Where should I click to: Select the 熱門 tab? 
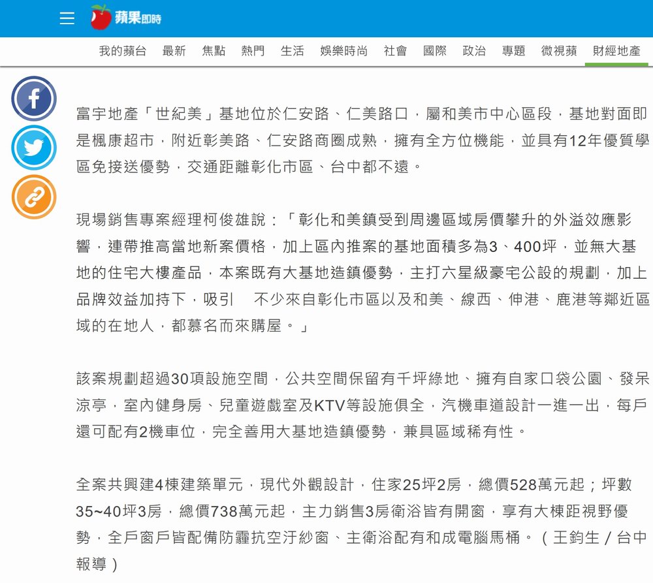pyautogui.click(x=253, y=51)
